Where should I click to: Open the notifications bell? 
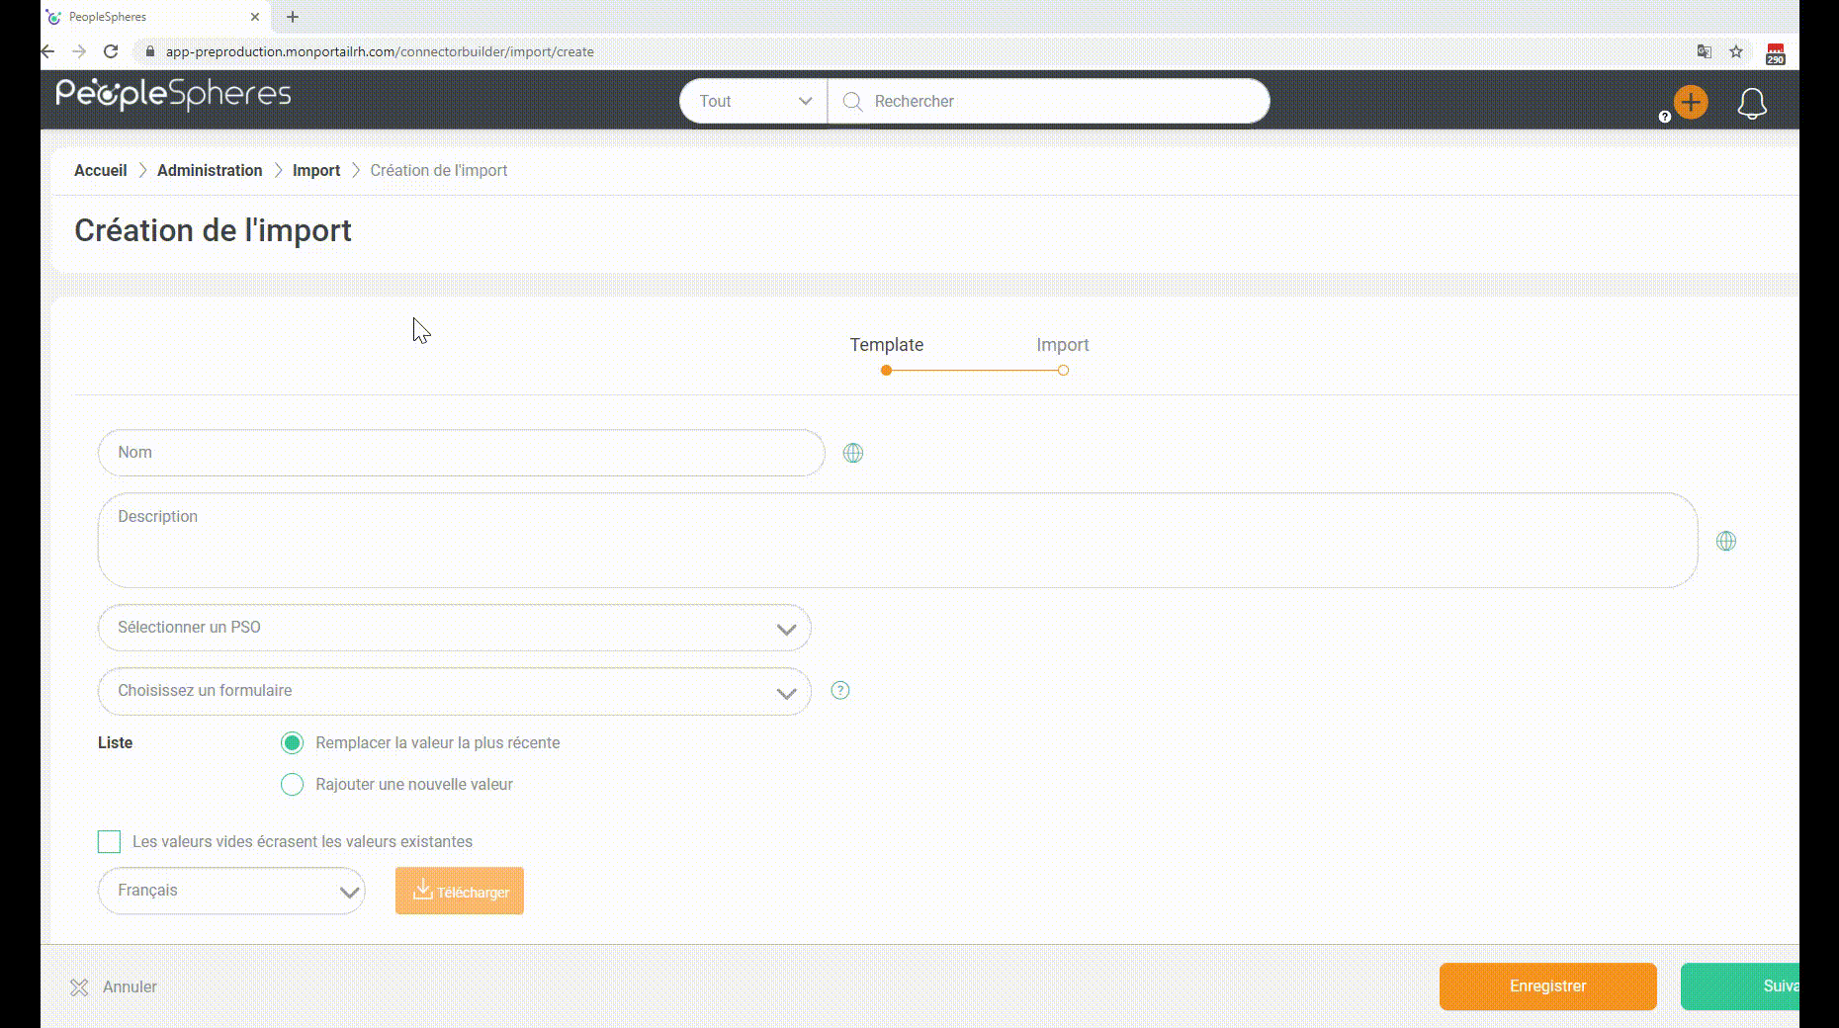[x=1752, y=103]
